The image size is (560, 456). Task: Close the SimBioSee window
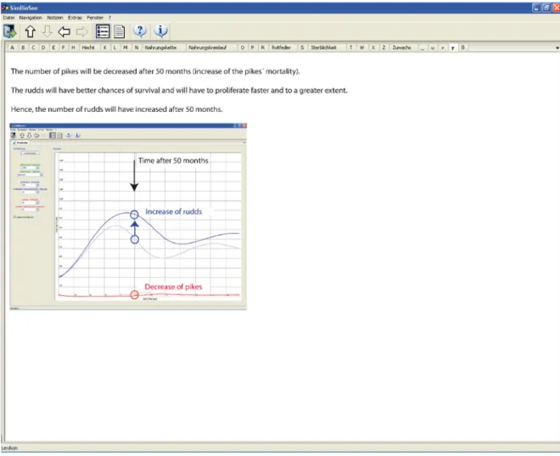(x=556, y=8)
